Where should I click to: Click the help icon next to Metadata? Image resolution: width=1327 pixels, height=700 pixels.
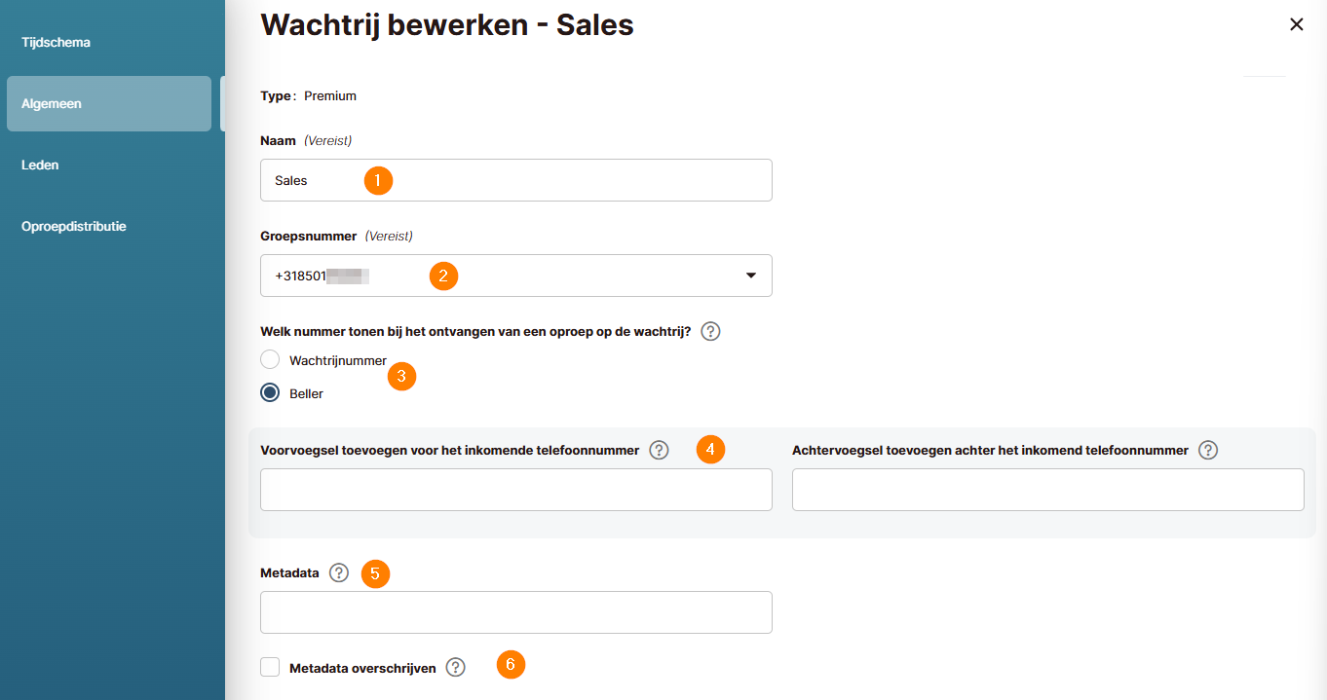[338, 572]
